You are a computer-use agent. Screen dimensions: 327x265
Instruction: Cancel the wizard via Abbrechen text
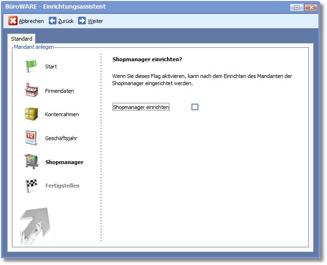[x=32, y=21]
